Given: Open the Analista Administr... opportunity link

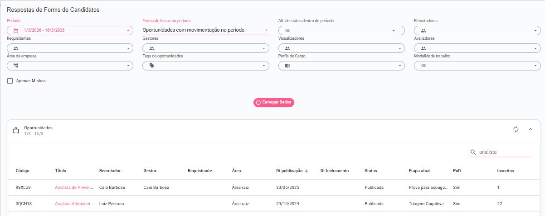Looking at the screenshot, I should [x=74, y=204].
